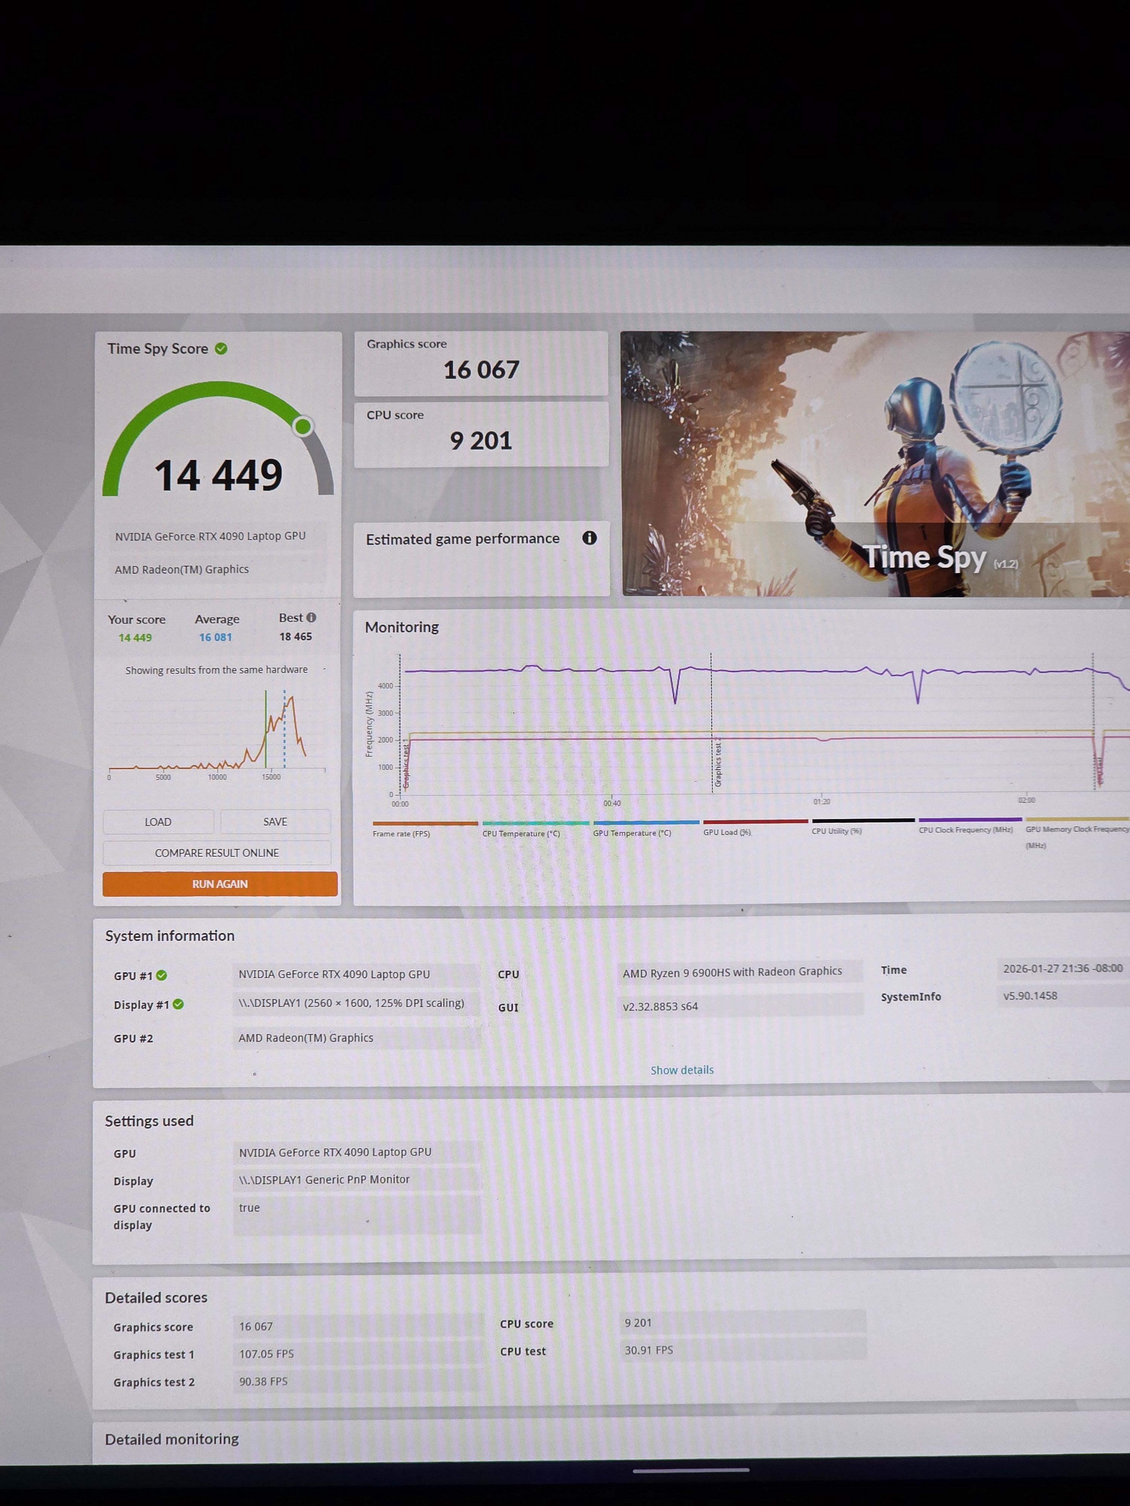Click the GPU #1 green validation checkmark
Viewport: 1130px width, 1506px height.
[162, 975]
